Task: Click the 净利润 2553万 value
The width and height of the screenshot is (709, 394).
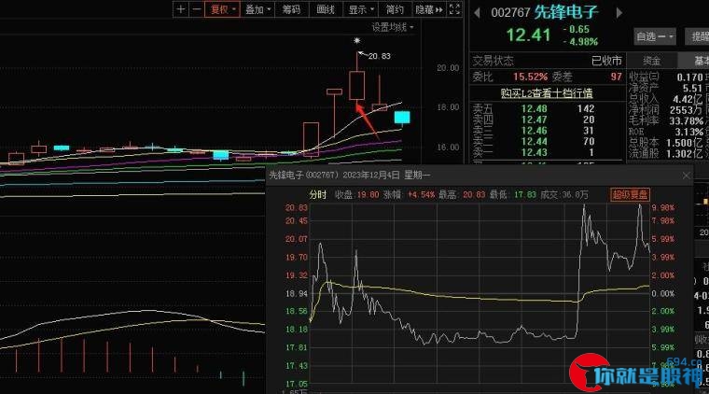Action: coord(687,110)
